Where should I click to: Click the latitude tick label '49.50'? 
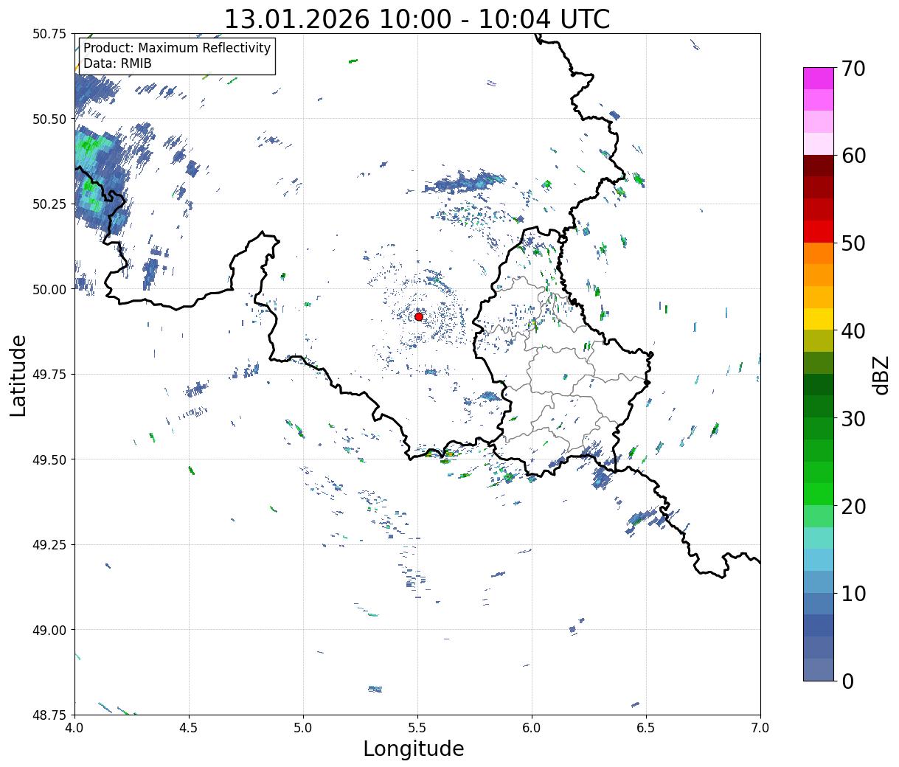49,459
